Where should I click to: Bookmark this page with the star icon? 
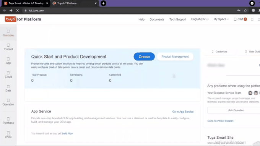pos(245,10)
